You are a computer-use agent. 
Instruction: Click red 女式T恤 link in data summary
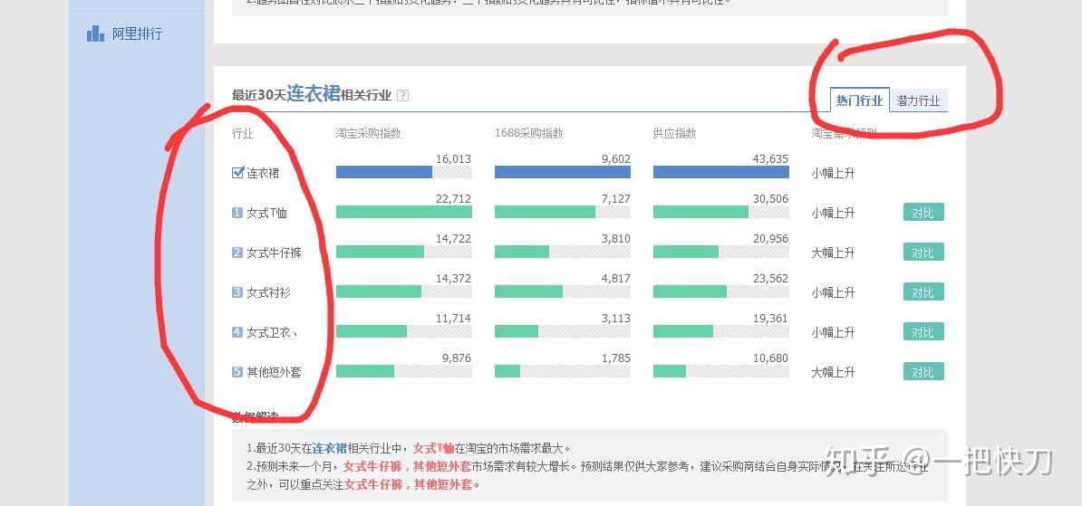click(434, 448)
